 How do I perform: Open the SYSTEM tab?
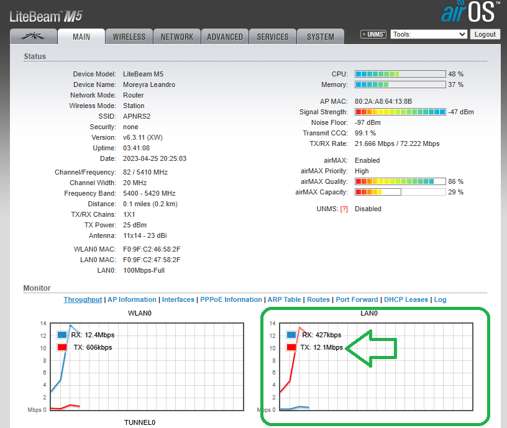point(321,37)
